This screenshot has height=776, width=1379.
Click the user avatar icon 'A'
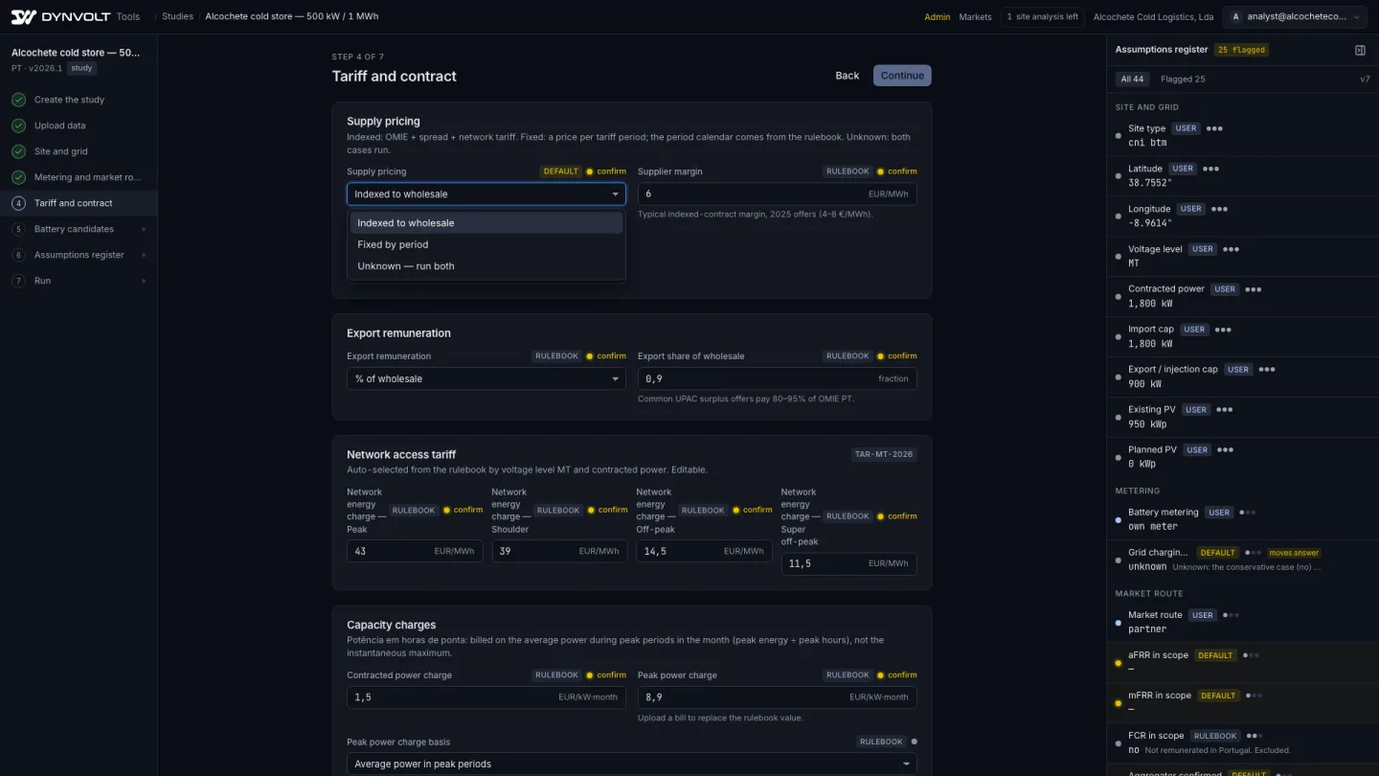click(1236, 16)
